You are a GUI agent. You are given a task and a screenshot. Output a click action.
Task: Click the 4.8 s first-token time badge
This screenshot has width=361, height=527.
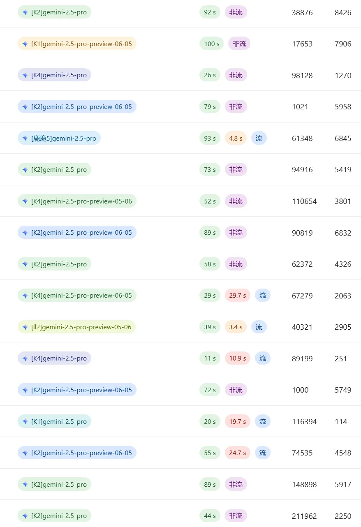point(235,139)
